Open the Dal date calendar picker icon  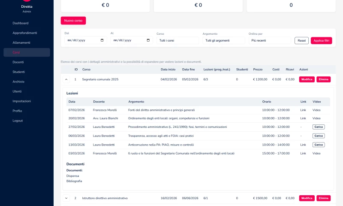tap(102, 40)
